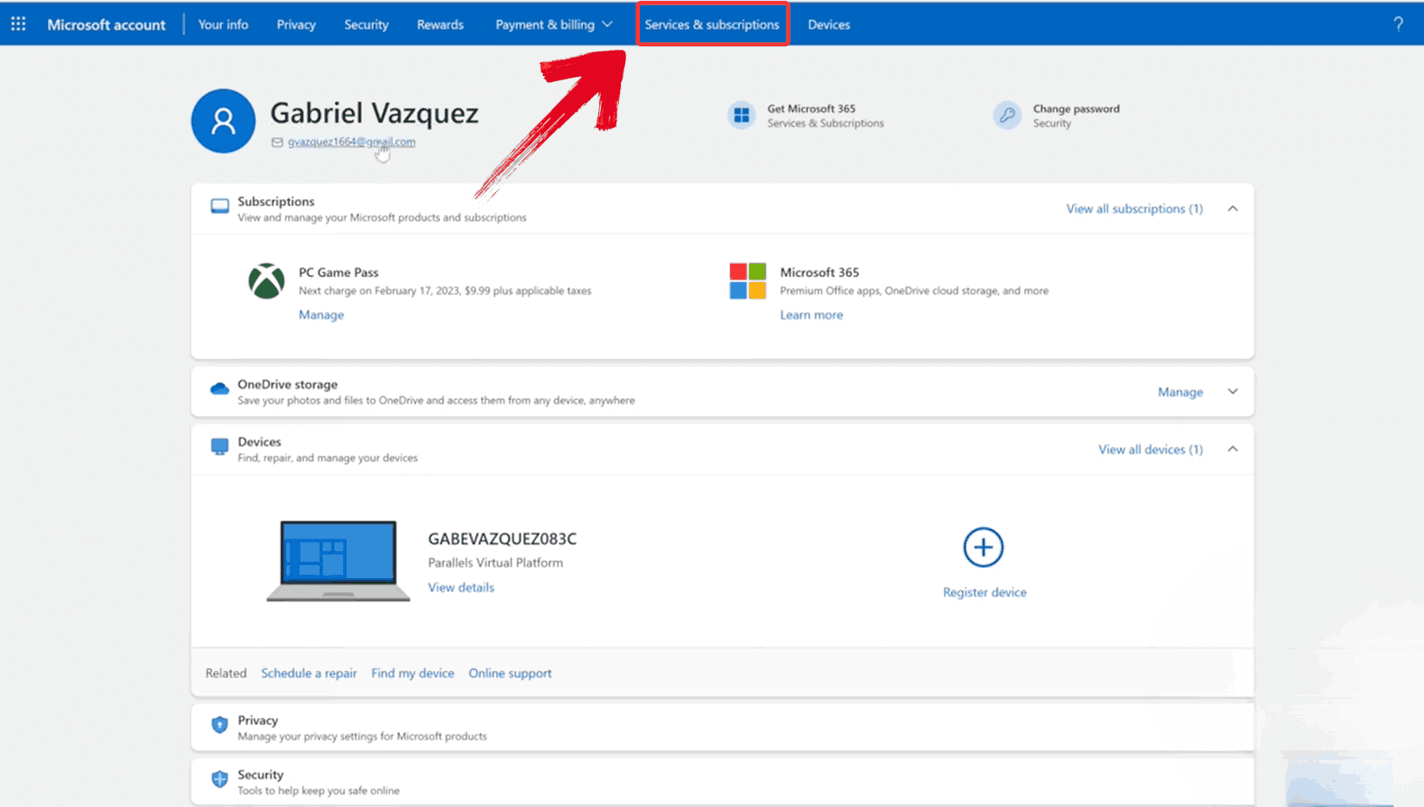Image resolution: width=1424 pixels, height=807 pixels.
Task: Click the Change password key icon
Action: click(x=1007, y=114)
